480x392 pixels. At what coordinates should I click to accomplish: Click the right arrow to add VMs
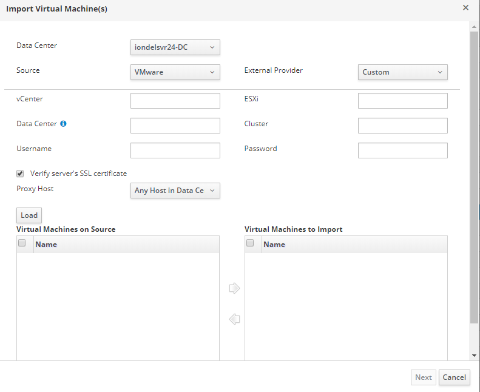234,288
